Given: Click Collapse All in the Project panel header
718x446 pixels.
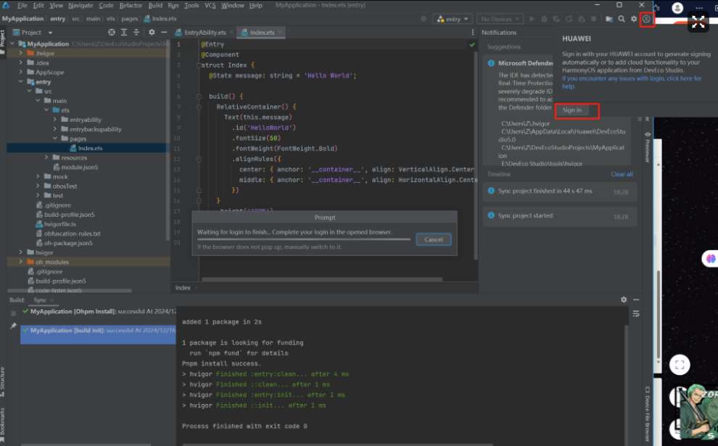Looking at the screenshot, I should point(136,33).
